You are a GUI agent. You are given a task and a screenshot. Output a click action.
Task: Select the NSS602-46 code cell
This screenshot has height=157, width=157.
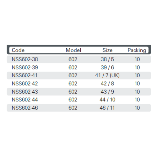[x=25, y=108]
